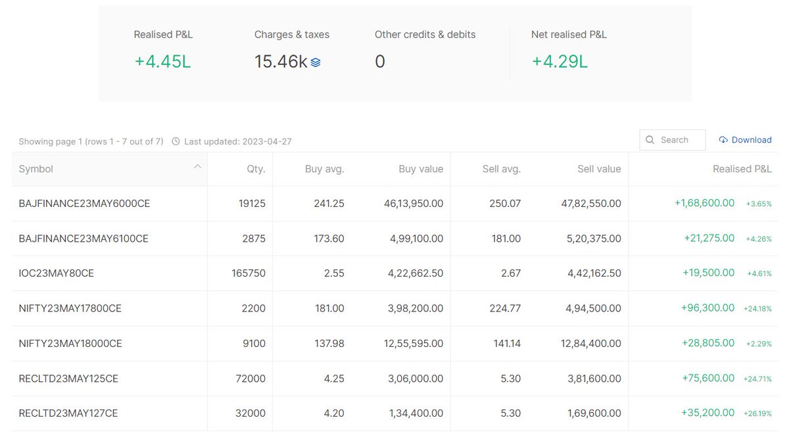Viewport: 789px width, 439px height.
Task: Select IOC23MAY80CE symbol
Action: pyautogui.click(x=57, y=273)
